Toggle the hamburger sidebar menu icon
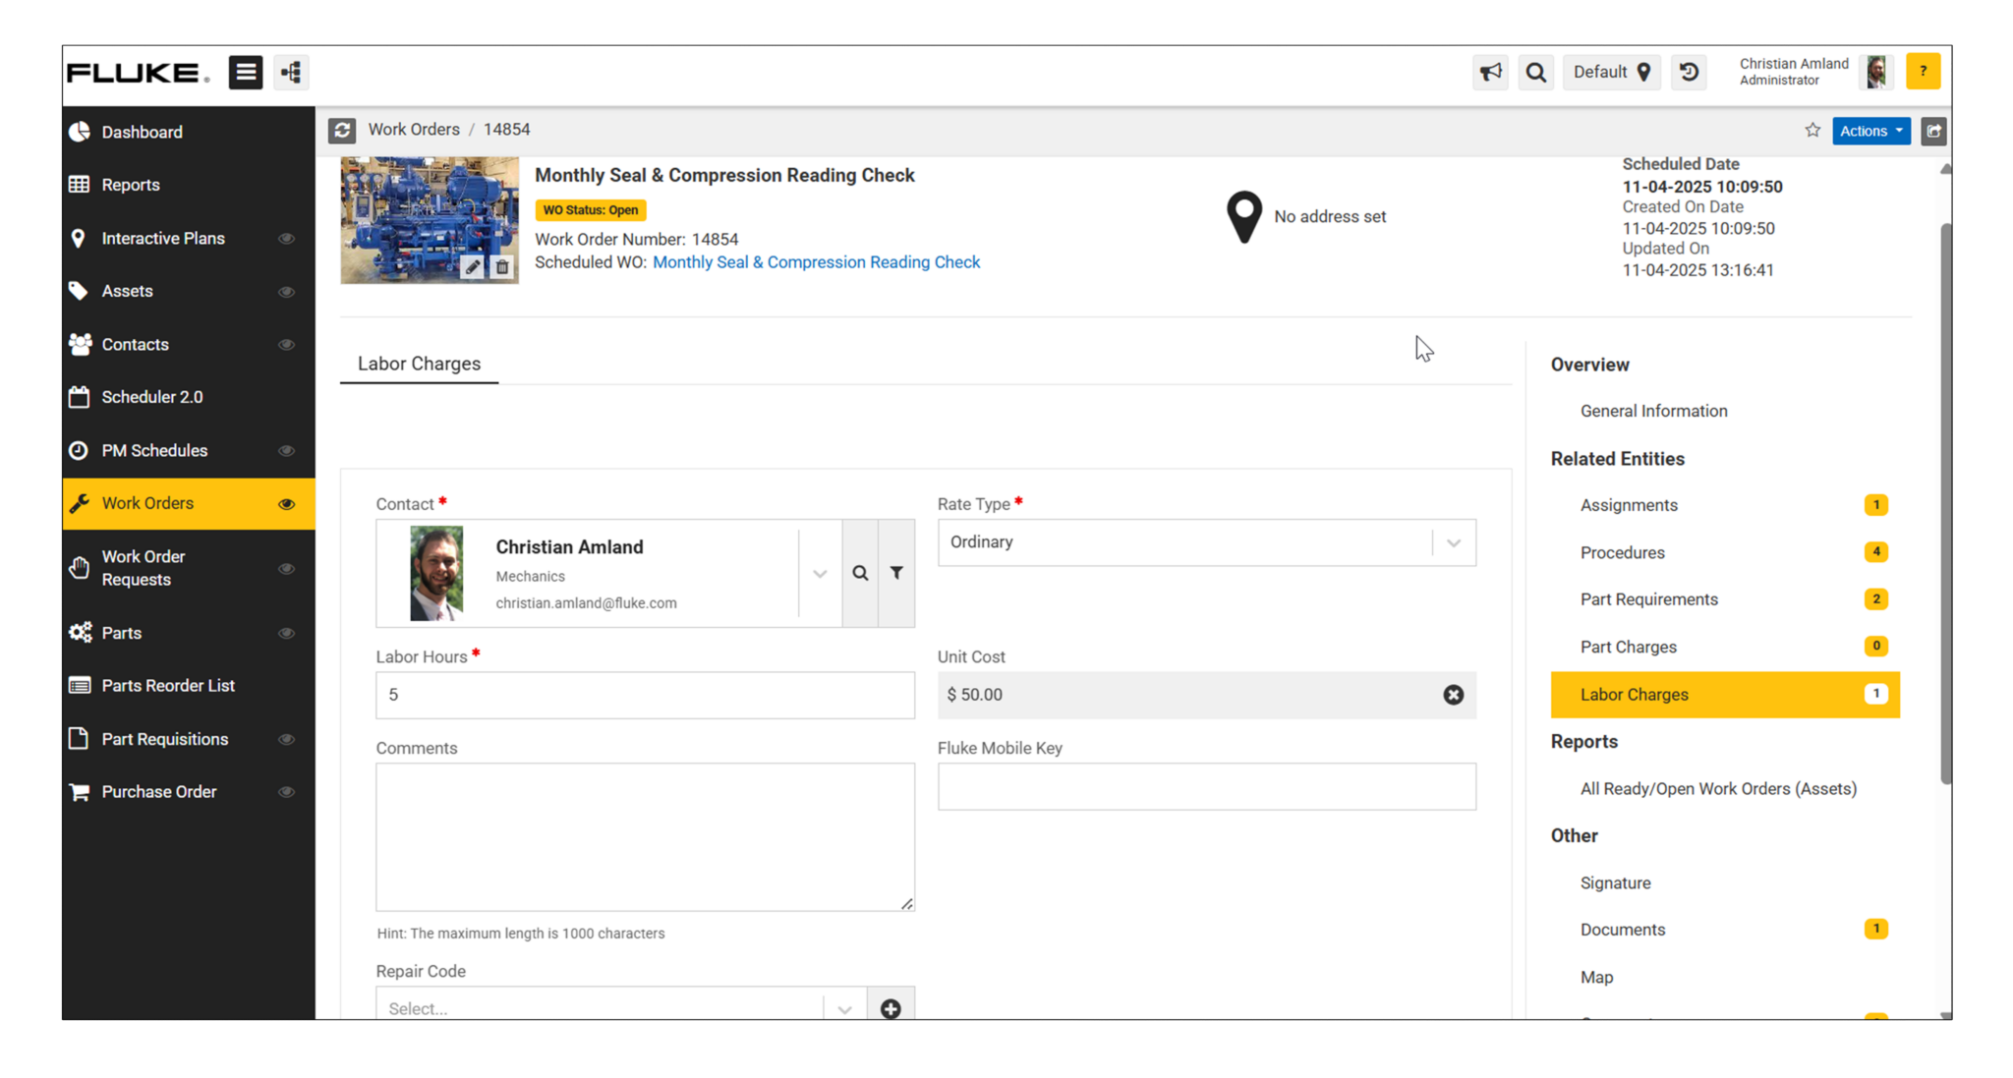 [246, 72]
